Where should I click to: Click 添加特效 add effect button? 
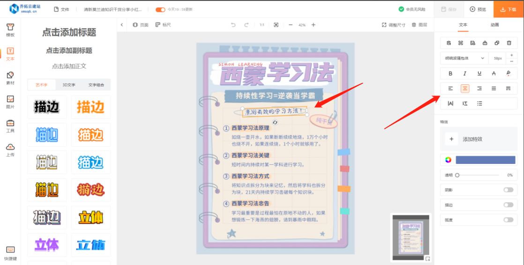(479, 139)
